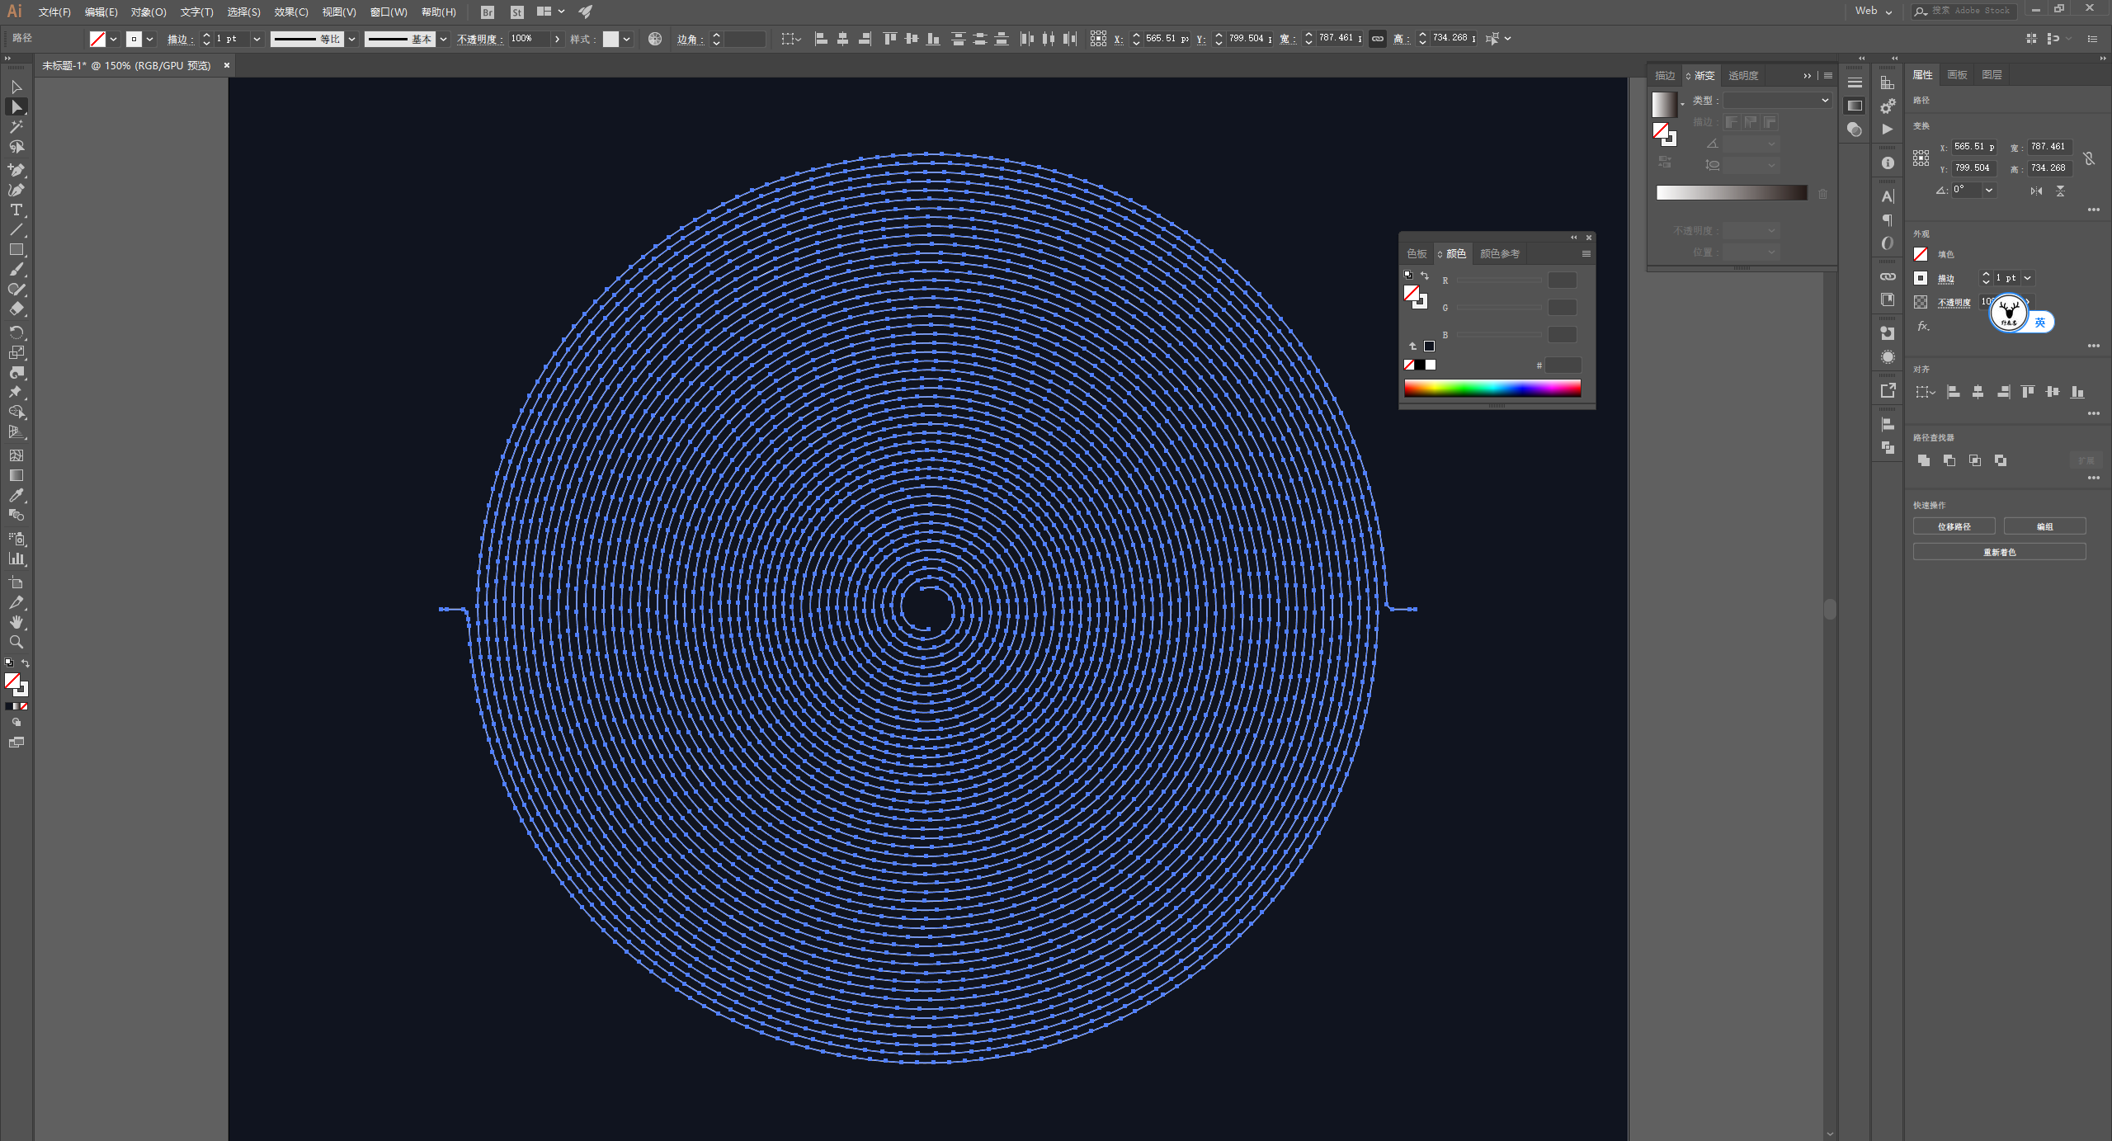2112x1141 pixels.
Task: Flip horizontally in transform section
Action: [x=2036, y=191]
